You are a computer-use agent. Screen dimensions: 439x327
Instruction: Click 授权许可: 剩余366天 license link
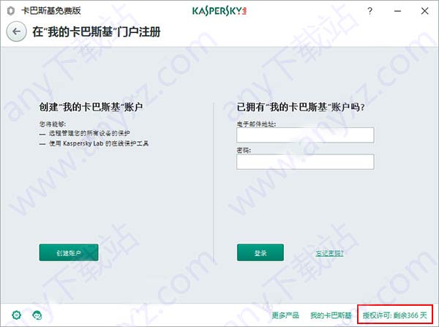coord(395,315)
